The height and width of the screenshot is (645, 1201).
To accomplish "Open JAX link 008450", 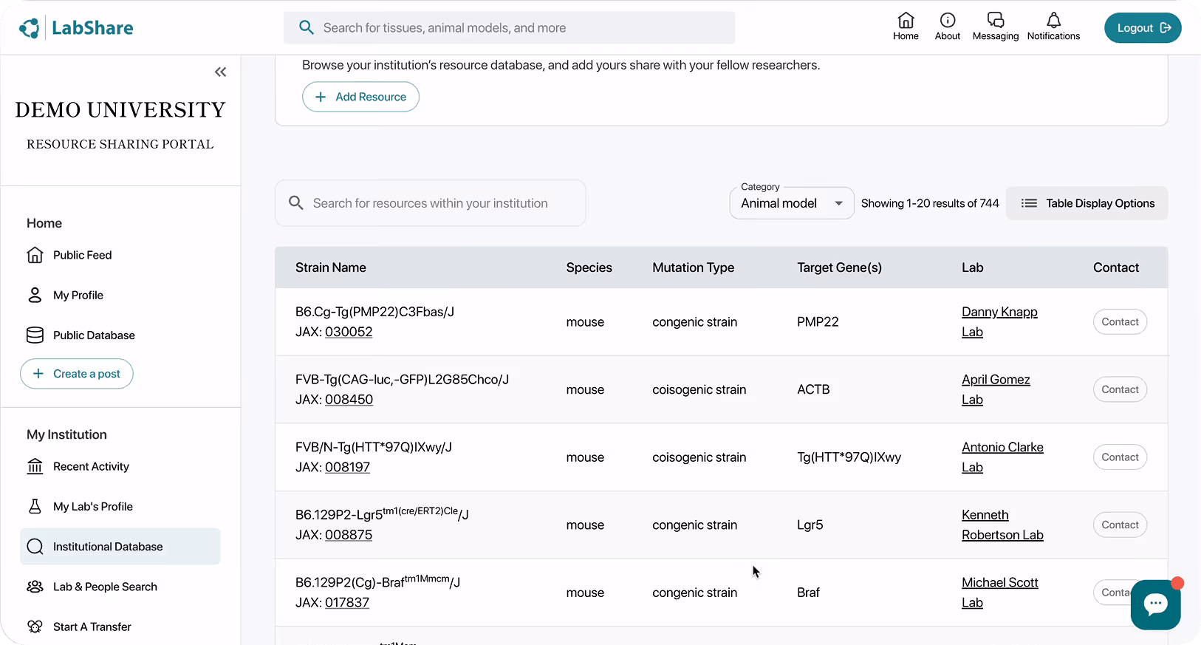I will click(x=349, y=400).
